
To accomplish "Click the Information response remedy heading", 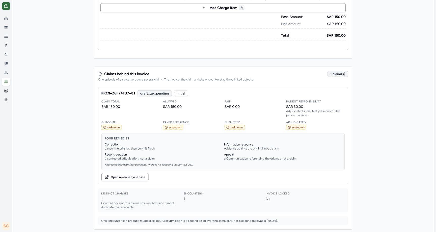I will point(238,145).
